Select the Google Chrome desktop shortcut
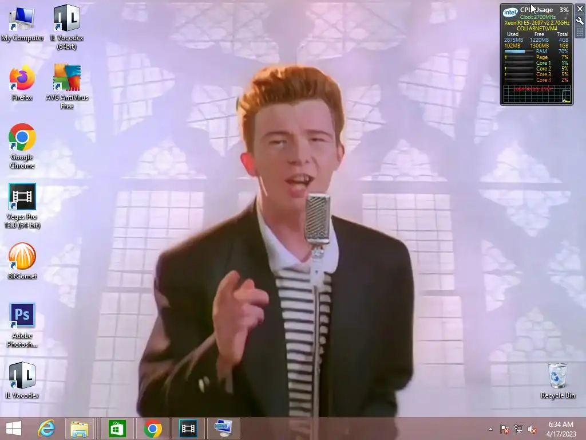 point(22,146)
